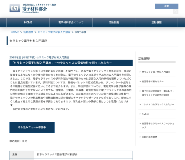Follow the 活動履歴 breadcrumb link
This screenshot has height=160, width=185.
pyautogui.click(x=28, y=32)
